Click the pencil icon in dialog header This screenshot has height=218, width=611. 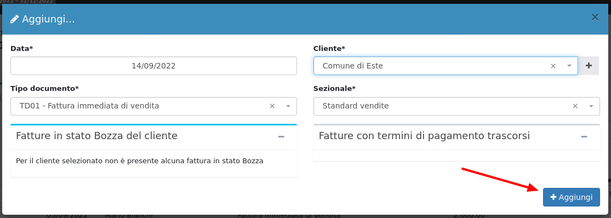coord(14,19)
